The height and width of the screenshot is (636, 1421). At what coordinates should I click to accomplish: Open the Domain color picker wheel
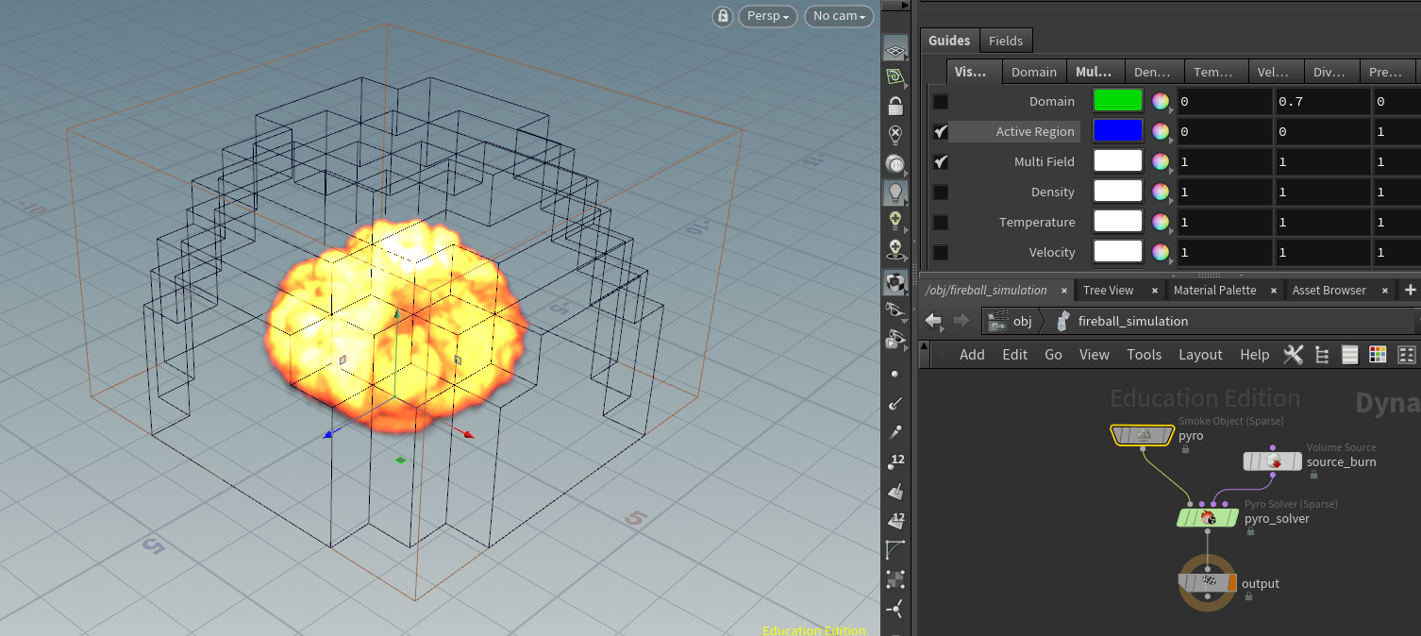1161,102
